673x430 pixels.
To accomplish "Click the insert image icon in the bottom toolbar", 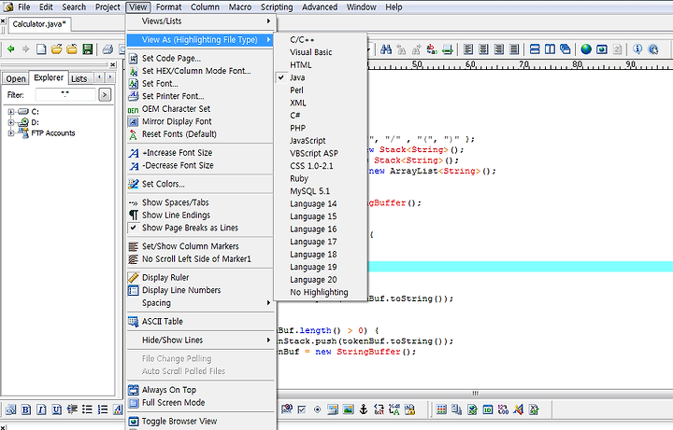I will [x=348, y=409].
